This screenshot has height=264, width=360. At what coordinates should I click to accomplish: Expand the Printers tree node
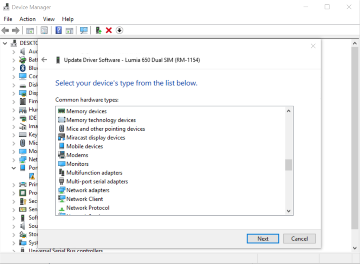coord(14,185)
